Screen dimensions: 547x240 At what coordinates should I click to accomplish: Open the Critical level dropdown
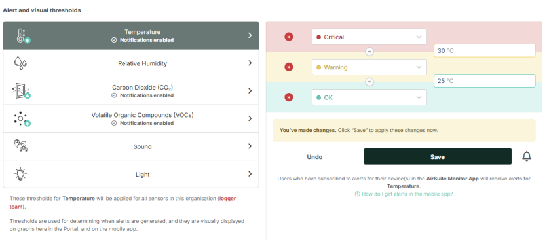click(369, 37)
